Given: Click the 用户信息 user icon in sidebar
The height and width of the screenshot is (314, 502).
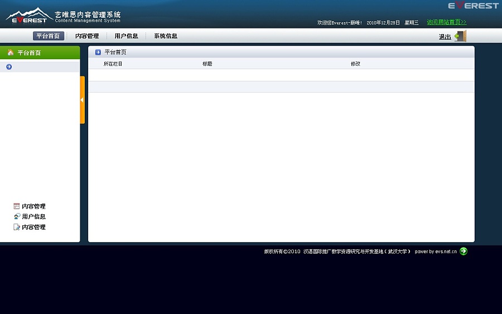Looking at the screenshot, I should pyautogui.click(x=17, y=216).
